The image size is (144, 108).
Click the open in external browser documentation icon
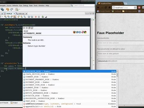tap(29, 28)
